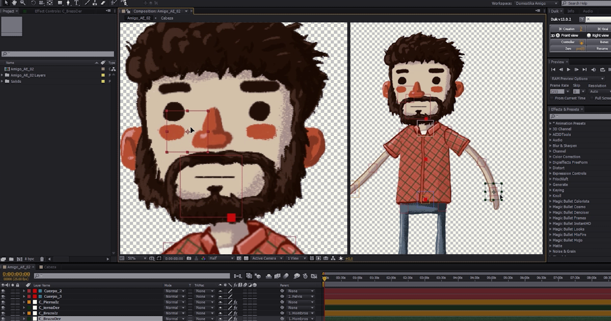
Task: Enable the From Current Time checkbox
Action: pos(552,98)
